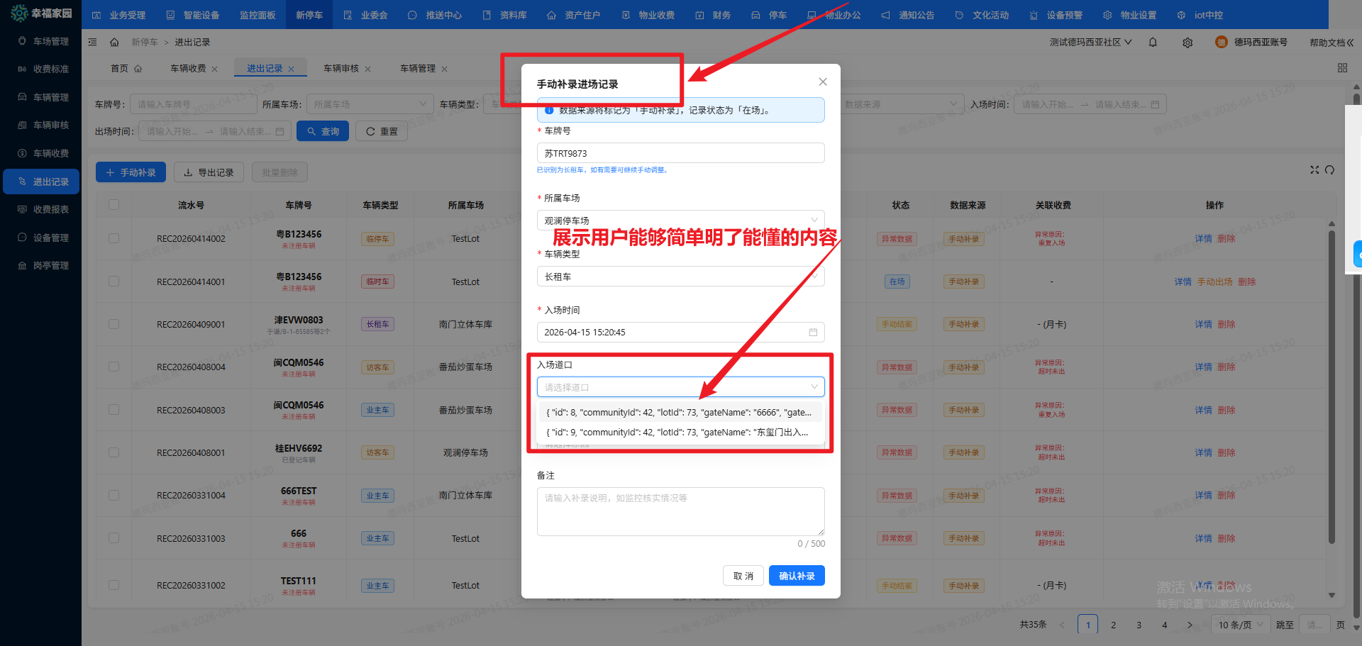Click the home icon in breadcrumb
The width and height of the screenshot is (1362, 646).
pos(114,43)
